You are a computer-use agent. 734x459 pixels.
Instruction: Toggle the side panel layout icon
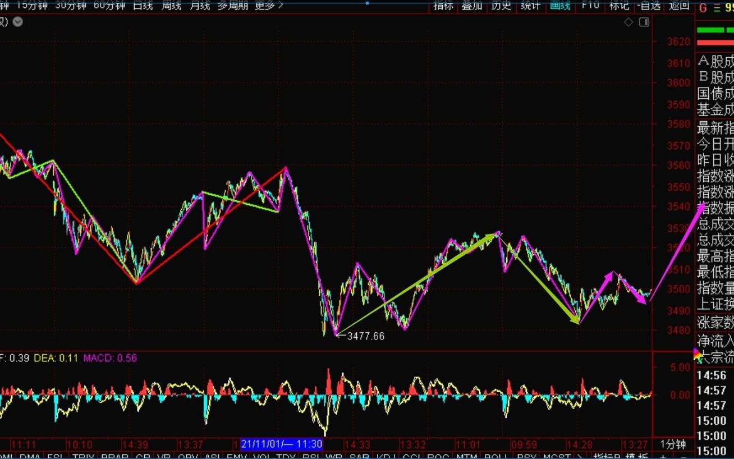644,22
